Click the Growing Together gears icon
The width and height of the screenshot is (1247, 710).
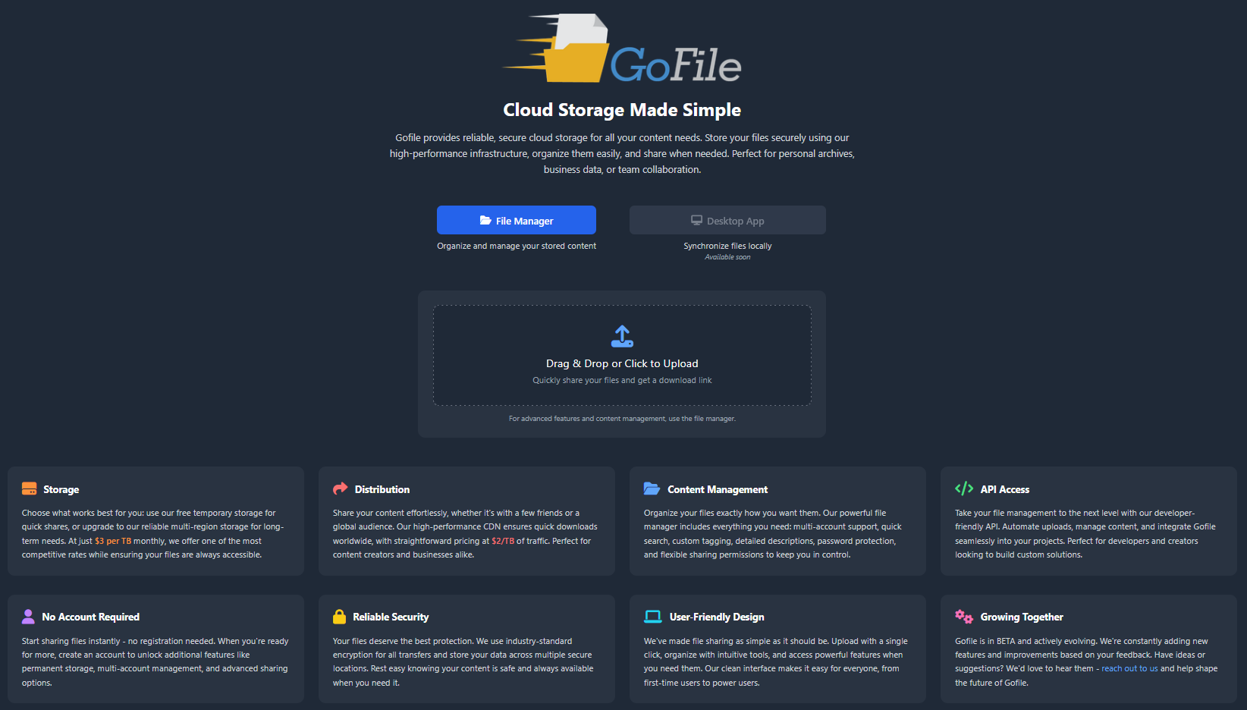tap(964, 617)
